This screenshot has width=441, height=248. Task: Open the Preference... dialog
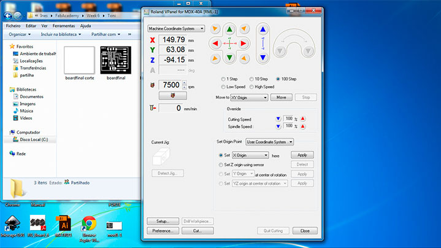click(163, 231)
